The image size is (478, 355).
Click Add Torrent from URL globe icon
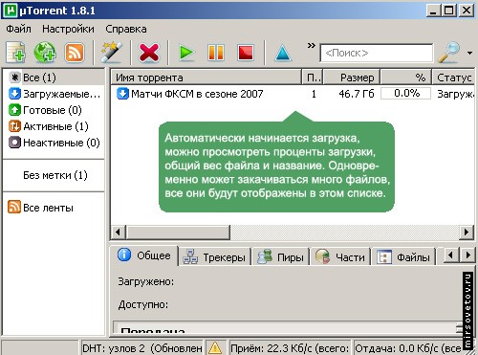click(x=45, y=53)
